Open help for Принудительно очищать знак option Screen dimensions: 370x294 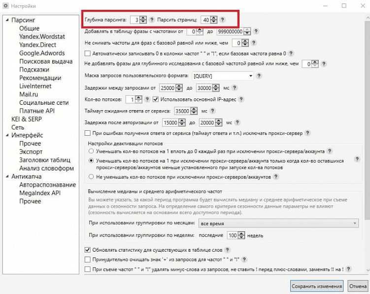click(x=244, y=260)
